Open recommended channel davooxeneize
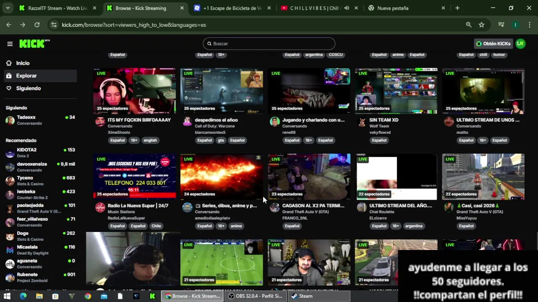This screenshot has width=538, height=302. pos(40,167)
